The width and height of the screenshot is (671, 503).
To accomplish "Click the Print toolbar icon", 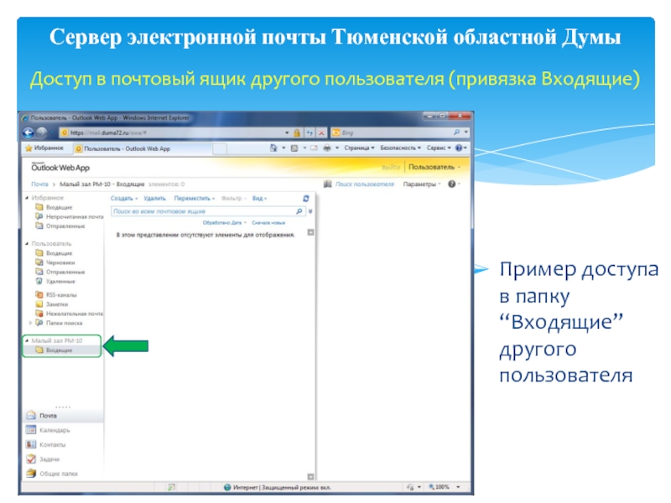I will point(327,148).
